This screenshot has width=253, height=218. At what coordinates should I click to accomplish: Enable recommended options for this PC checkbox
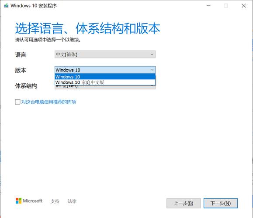17,102
